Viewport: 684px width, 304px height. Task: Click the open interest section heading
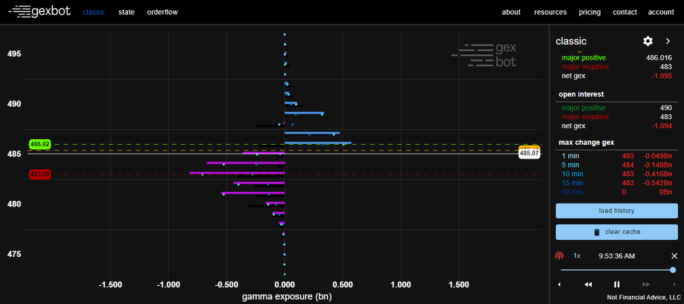pos(581,94)
